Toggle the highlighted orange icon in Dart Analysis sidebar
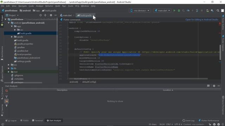Screen dimensions: 225x126 [x=7, y=101]
